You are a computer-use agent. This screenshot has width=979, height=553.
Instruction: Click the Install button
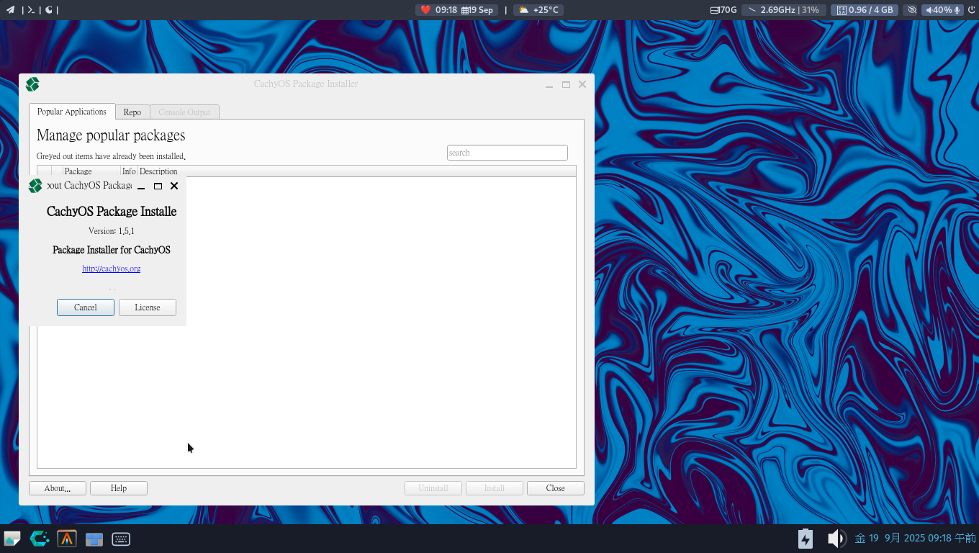point(495,488)
